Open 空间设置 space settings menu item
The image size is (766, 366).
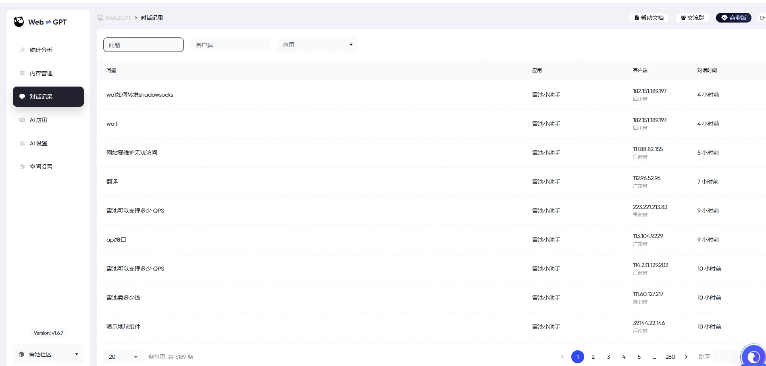pyautogui.click(x=48, y=167)
